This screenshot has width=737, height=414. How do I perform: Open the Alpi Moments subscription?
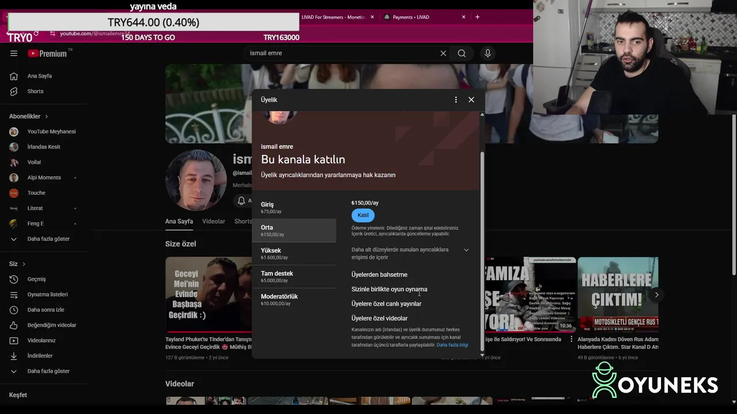44,178
